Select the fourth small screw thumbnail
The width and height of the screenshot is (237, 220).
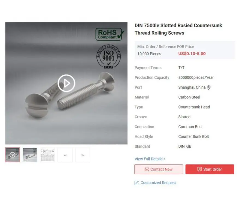coord(65,155)
